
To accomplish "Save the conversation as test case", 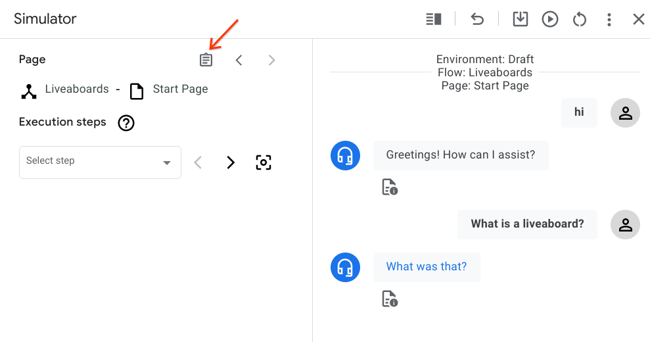I will (x=520, y=20).
